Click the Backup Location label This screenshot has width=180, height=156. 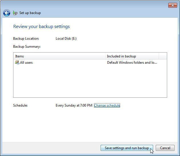coord(26,39)
